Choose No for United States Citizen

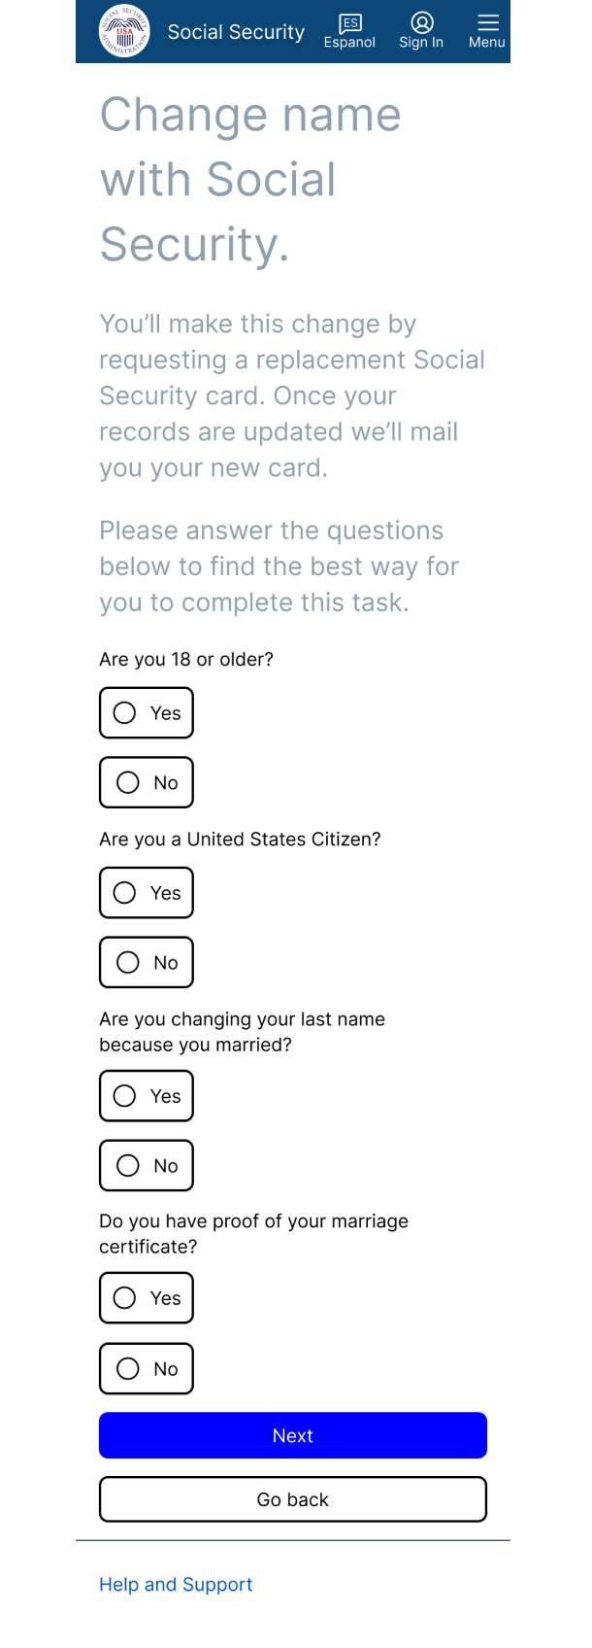coord(147,962)
